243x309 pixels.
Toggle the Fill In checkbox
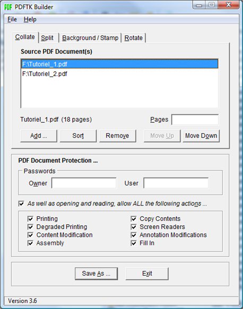pos(134,243)
